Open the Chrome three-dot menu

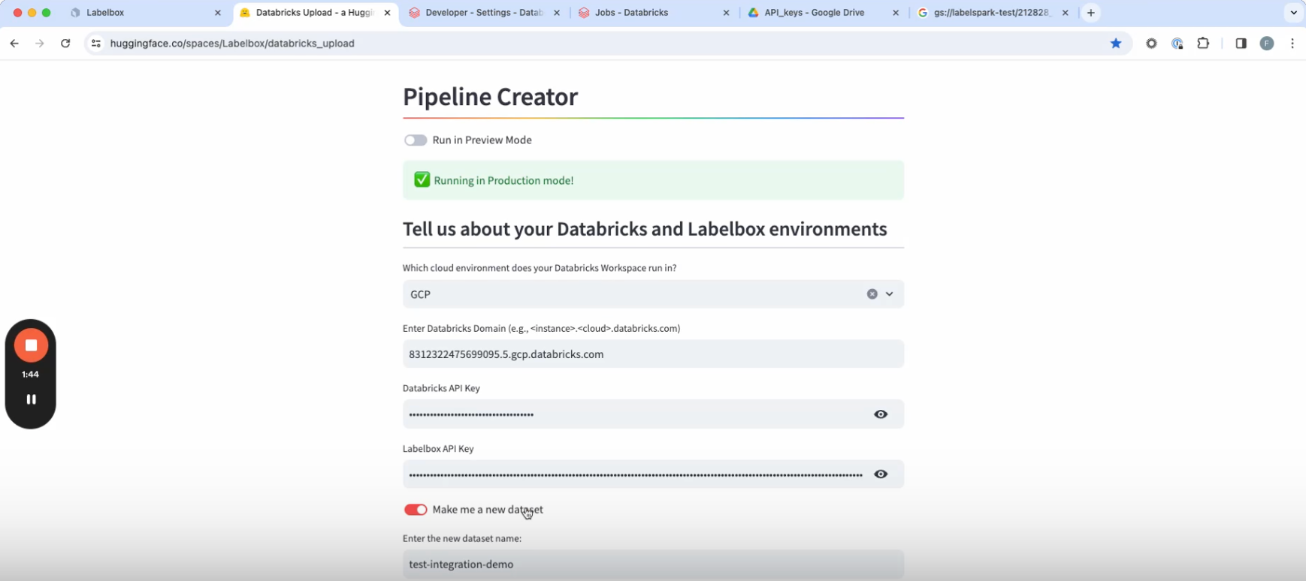[x=1292, y=44]
